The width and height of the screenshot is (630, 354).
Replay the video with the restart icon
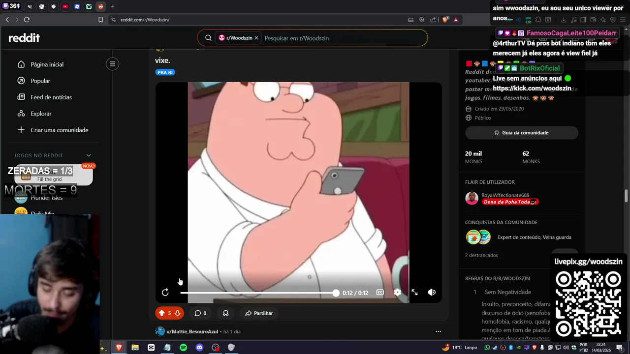[165, 293]
